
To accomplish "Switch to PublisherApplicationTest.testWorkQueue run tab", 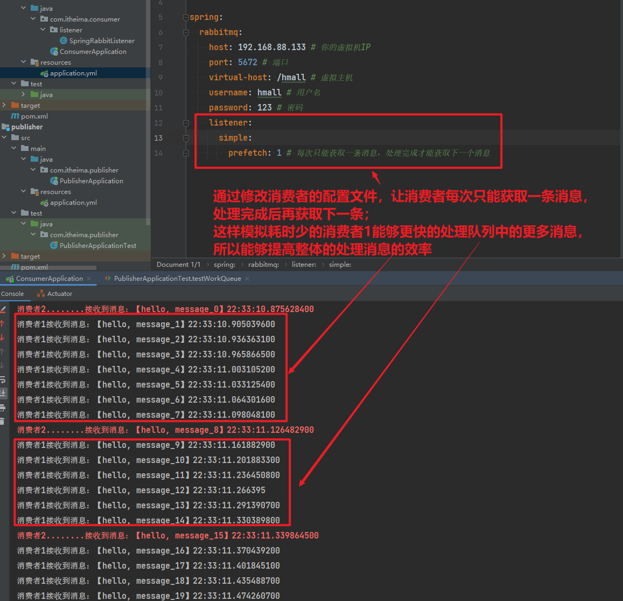I will click(x=177, y=279).
